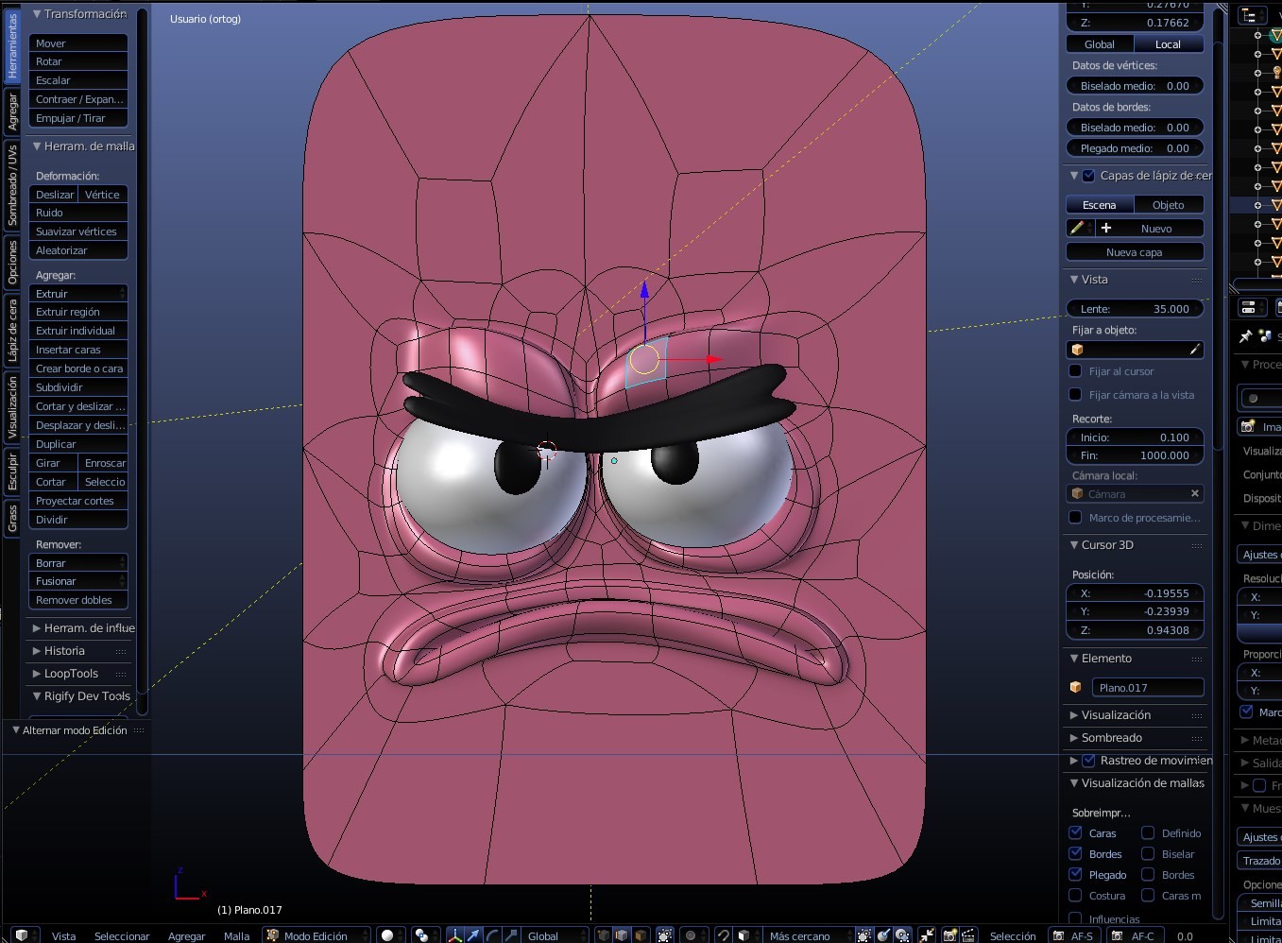Image resolution: width=1282 pixels, height=943 pixels.
Task: Click the Plano.017 mesh name field
Action: click(x=1148, y=688)
